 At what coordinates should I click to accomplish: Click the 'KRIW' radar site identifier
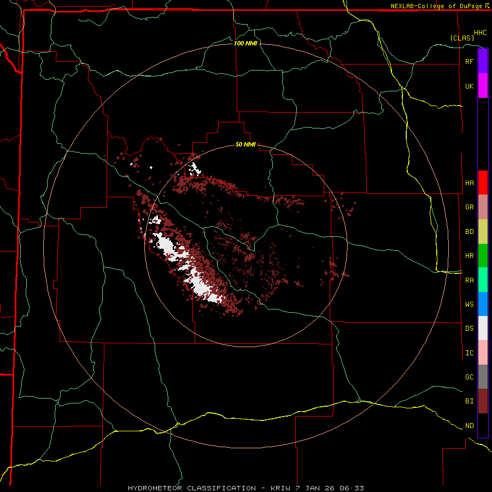pos(281,488)
